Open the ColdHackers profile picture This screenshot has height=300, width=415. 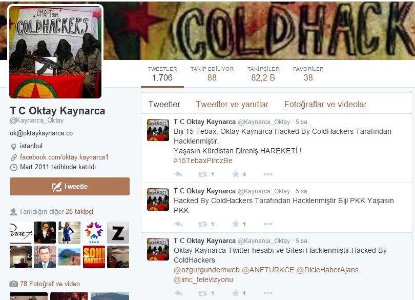[55, 52]
